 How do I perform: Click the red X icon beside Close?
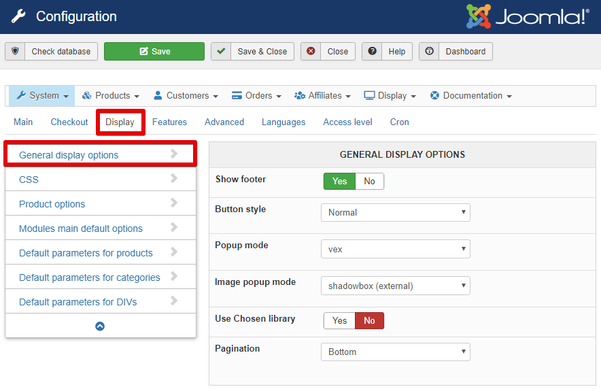coord(311,51)
